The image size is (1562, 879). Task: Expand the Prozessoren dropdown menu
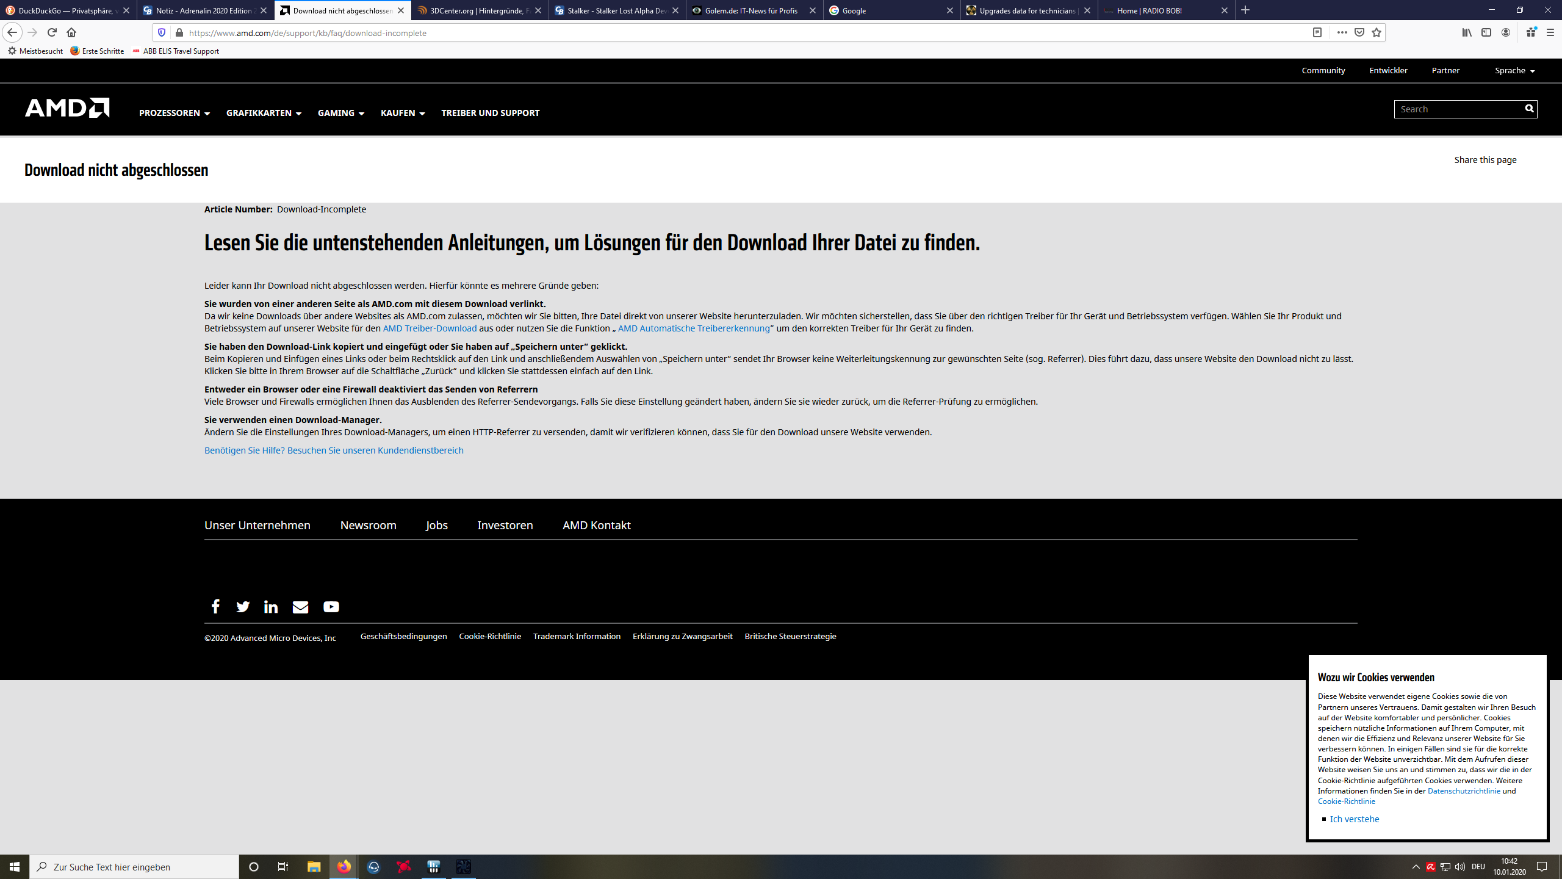click(x=174, y=113)
